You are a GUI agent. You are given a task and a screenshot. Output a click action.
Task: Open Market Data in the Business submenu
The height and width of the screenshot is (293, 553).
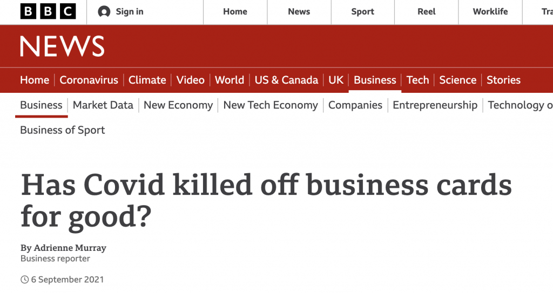point(103,105)
